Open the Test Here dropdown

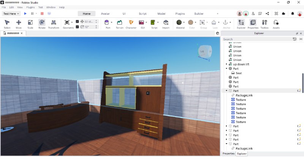[x=11, y=14]
